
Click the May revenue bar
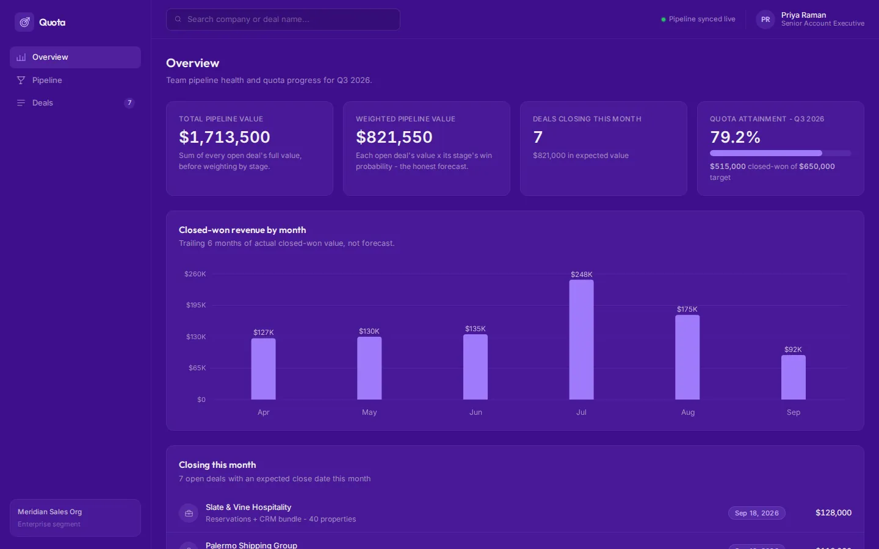click(x=369, y=368)
